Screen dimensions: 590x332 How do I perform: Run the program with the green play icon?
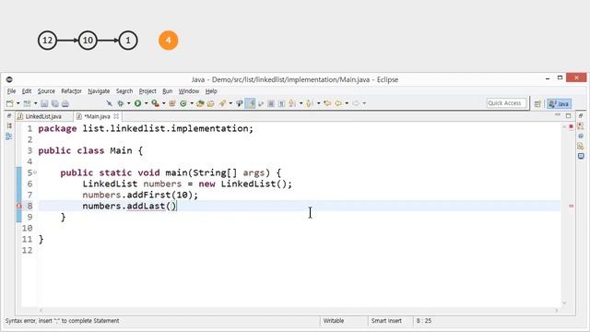point(137,103)
